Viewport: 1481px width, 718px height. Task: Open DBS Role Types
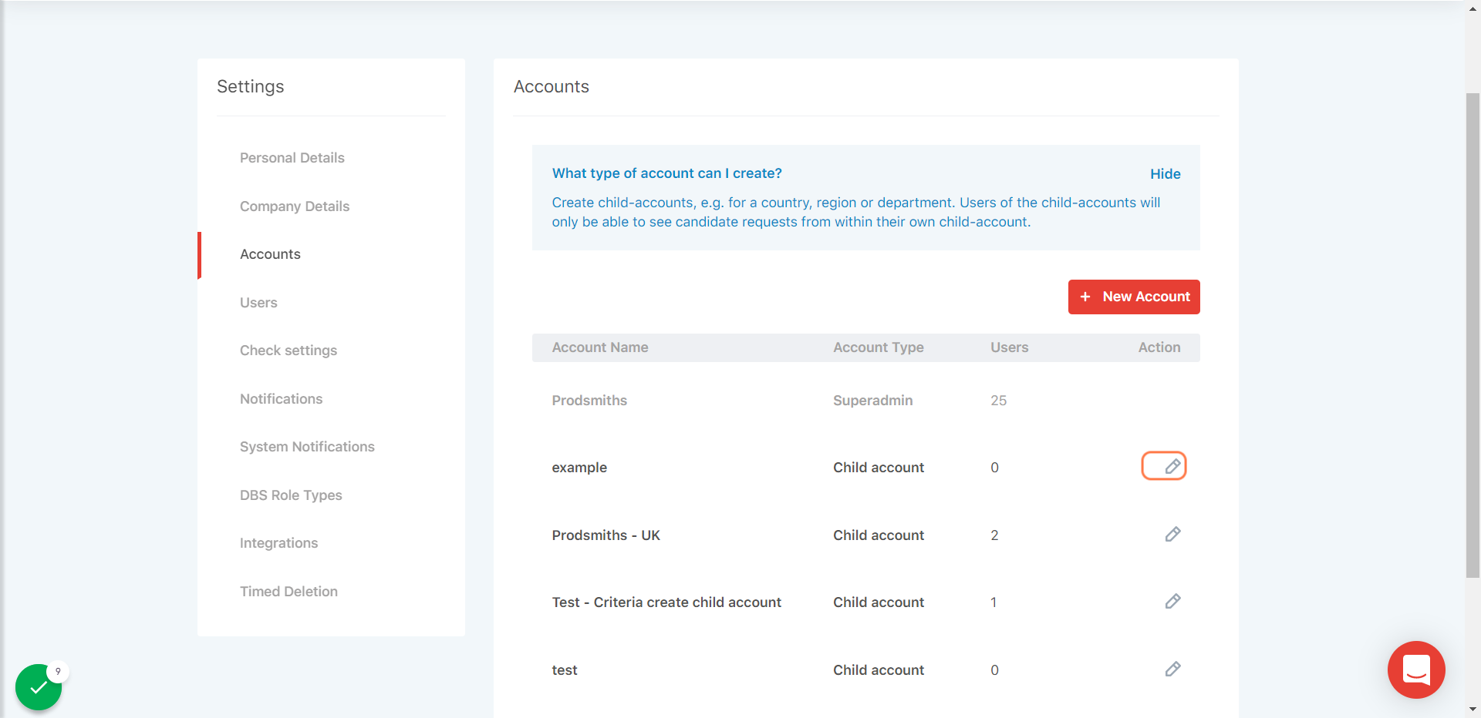291,495
